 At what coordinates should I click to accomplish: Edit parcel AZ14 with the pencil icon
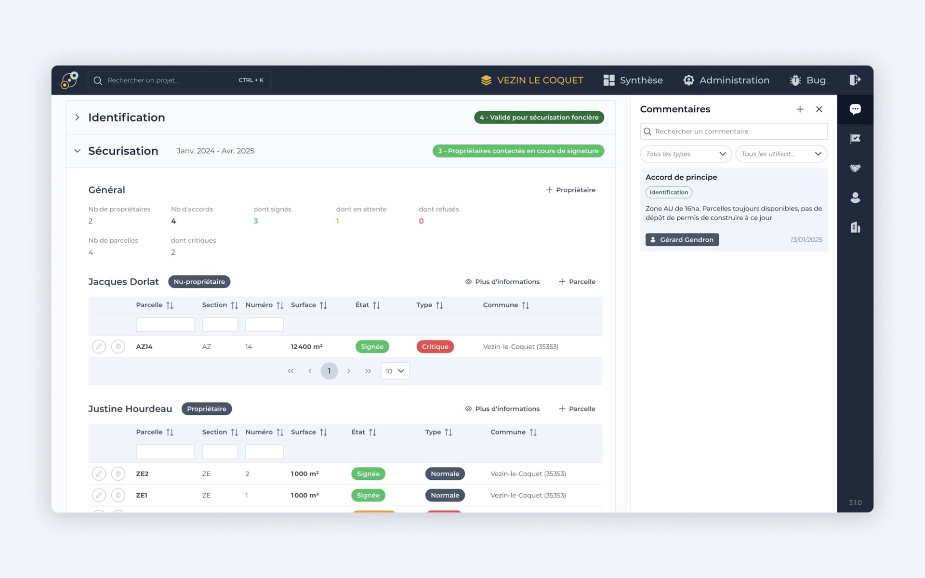[x=99, y=346]
